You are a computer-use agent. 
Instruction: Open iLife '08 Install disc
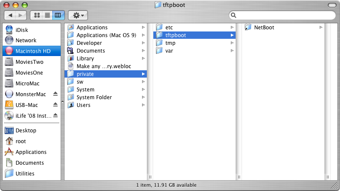(32, 116)
